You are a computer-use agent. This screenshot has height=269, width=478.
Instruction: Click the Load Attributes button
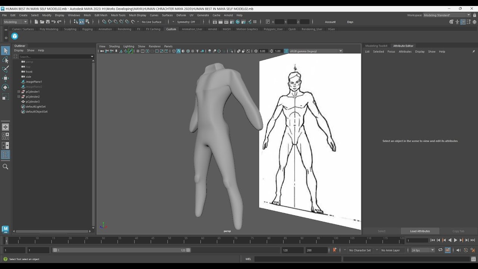[x=420, y=231]
